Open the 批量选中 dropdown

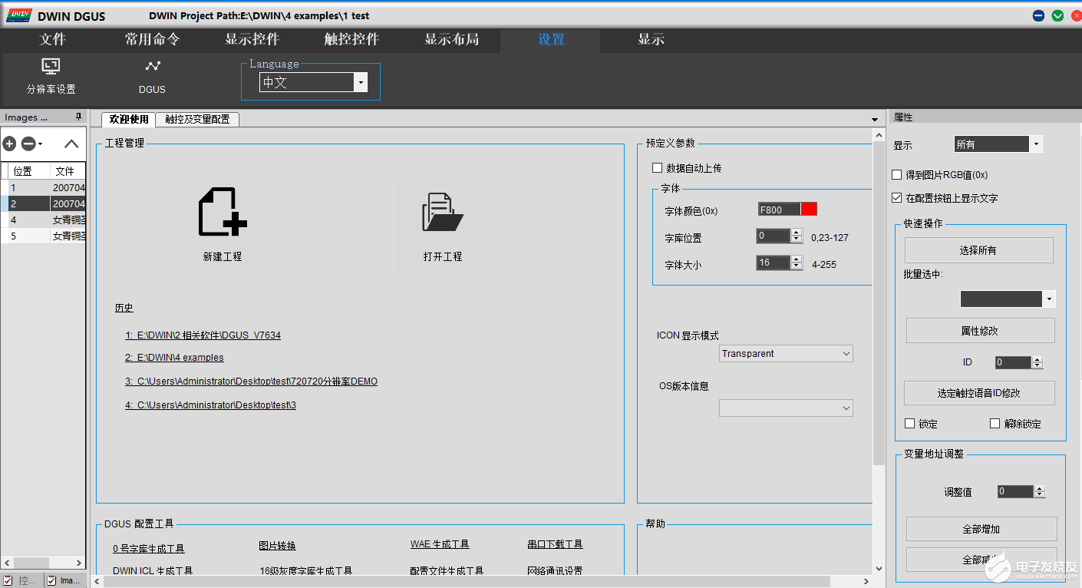(1008, 299)
